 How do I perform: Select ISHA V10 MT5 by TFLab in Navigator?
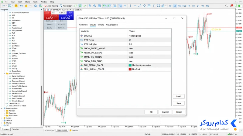click(x=17, y=106)
